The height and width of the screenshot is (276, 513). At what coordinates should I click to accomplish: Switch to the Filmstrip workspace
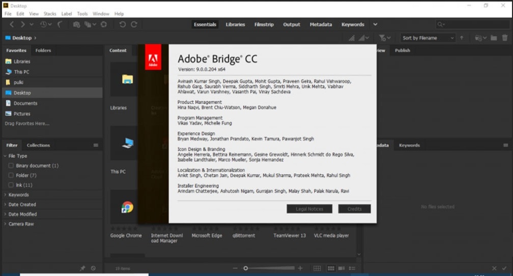(264, 24)
